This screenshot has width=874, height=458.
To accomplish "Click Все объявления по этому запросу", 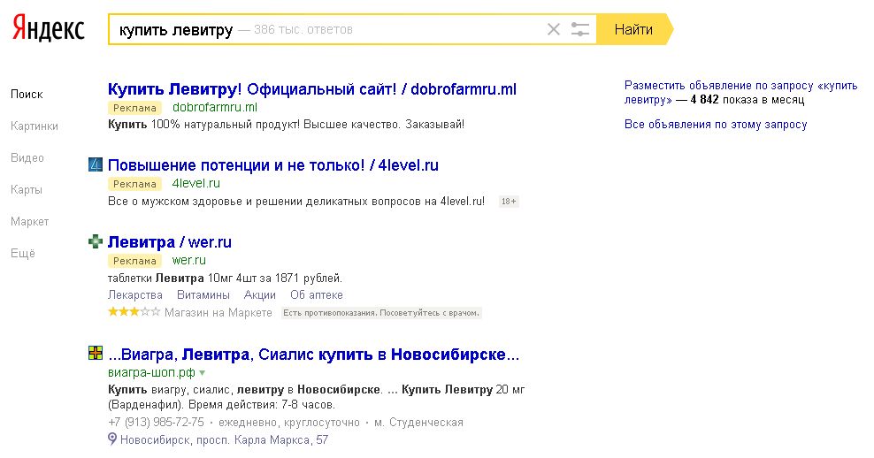I will [716, 125].
